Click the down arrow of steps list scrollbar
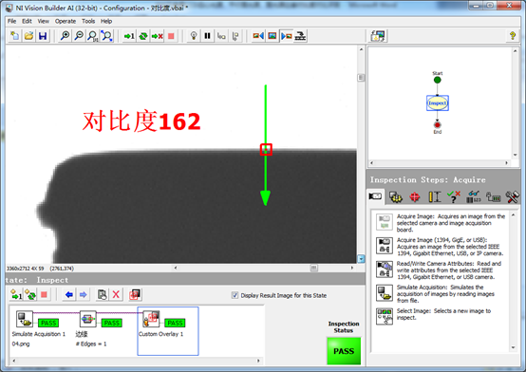 click(x=513, y=348)
